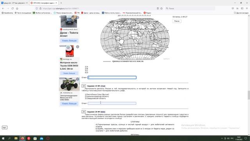The image size is (250, 141).
Task: Open File Explorer from taskbar
Action: click(x=16, y=138)
